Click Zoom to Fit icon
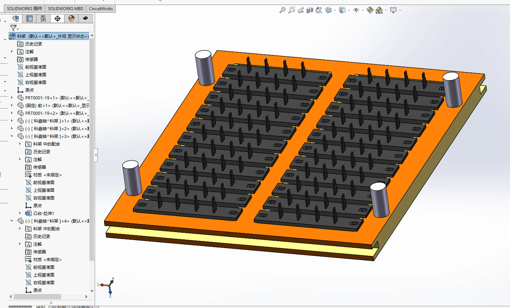Image resolution: width=510 pixels, height=308 pixels. pyautogui.click(x=282, y=10)
